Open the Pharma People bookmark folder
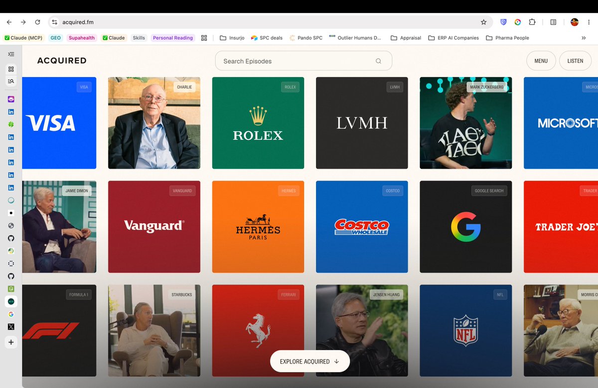This screenshot has width=598, height=388. point(507,38)
